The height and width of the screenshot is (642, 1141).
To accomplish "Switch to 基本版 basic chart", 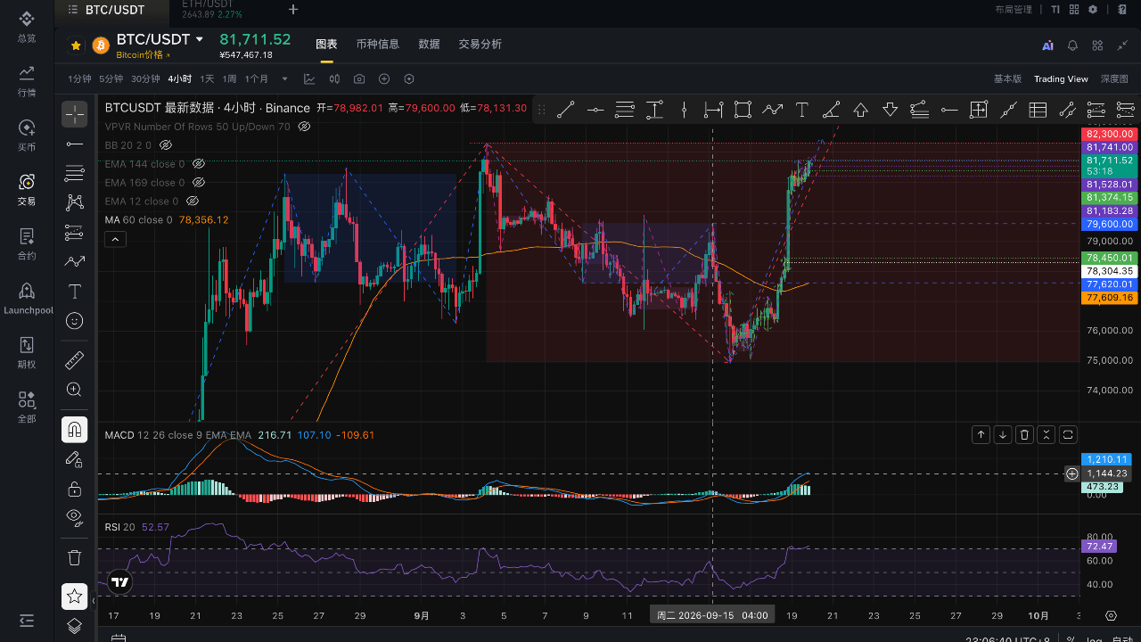I will click(x=1007, y=78).
